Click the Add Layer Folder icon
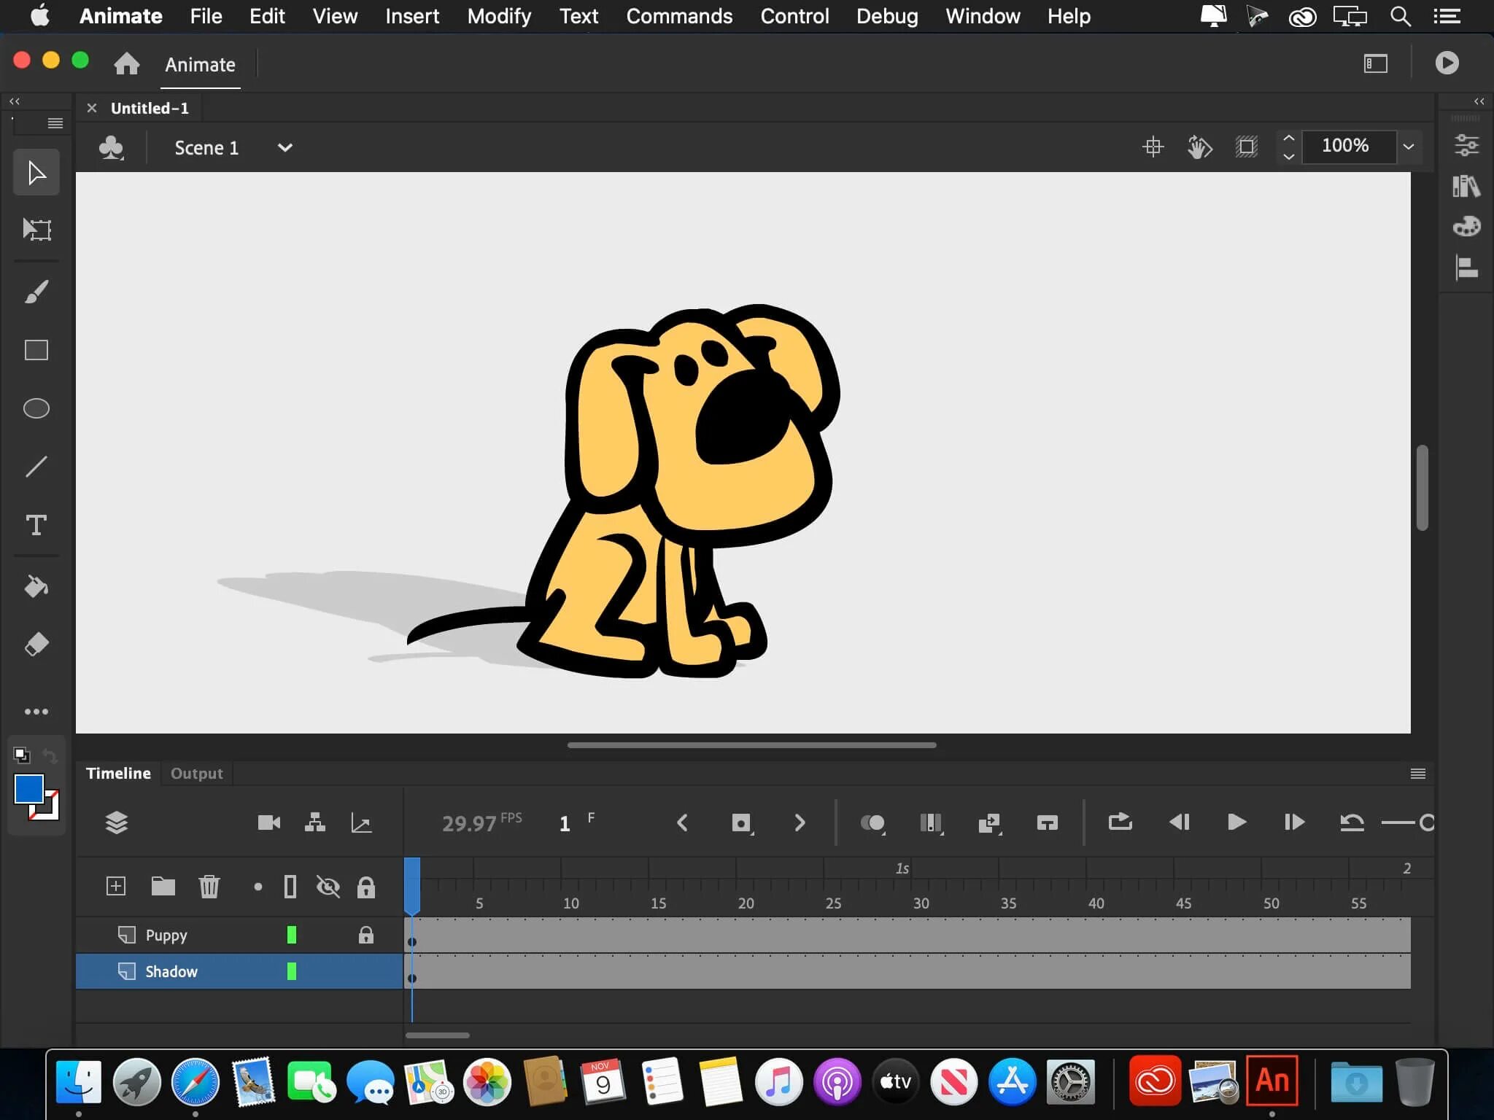 [x=163, y=886]
